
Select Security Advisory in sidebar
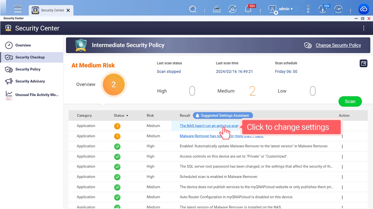tap(30, 81)
